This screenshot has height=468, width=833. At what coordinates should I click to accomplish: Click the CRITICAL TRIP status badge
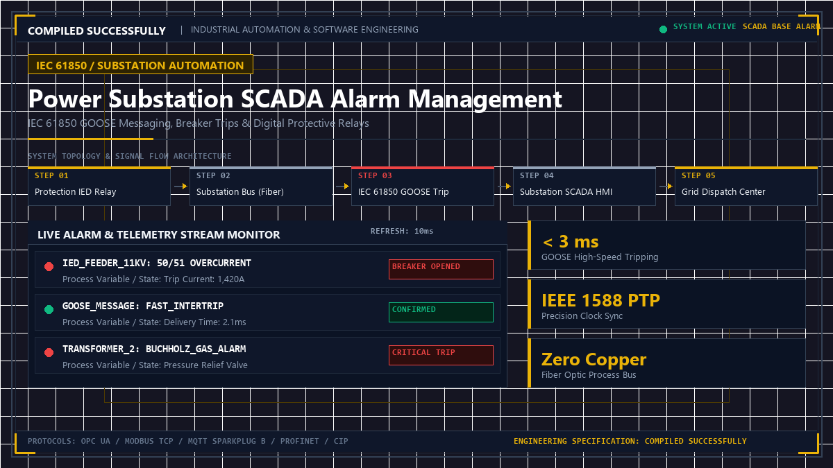(x=441, y=355)
